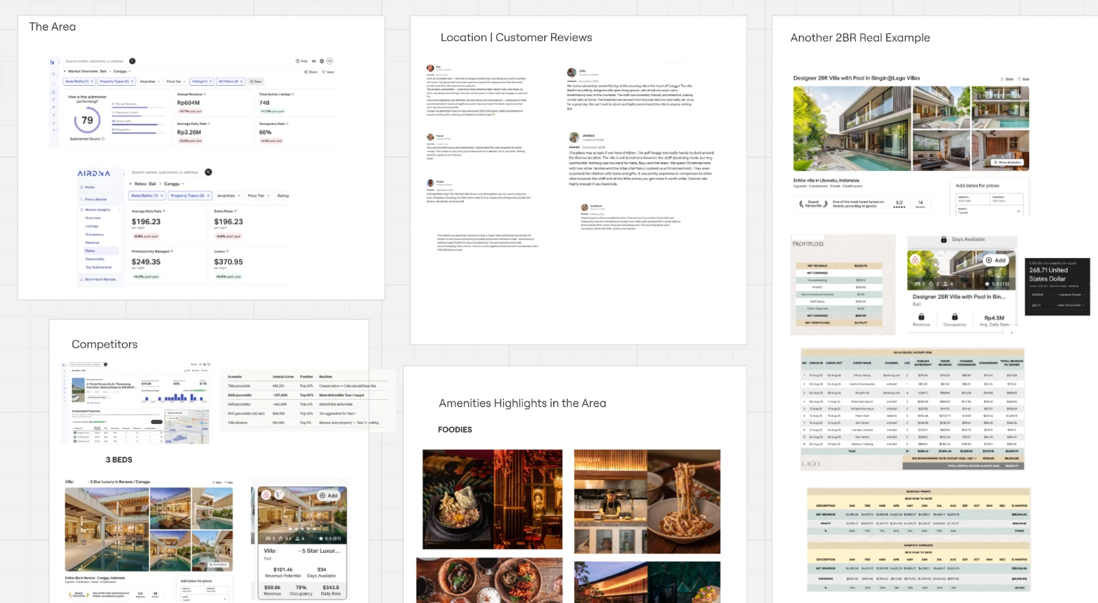The image size is (1098, 603).
Task: Click the search icon in the Rates screenshot
Action: pyautogui.click(x=209, y=172)
